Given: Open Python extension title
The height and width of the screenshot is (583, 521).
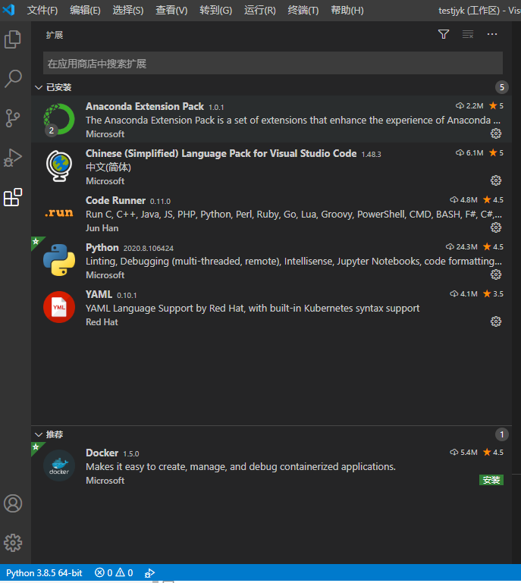Looking at the screenshot, I should click(102, 248).
